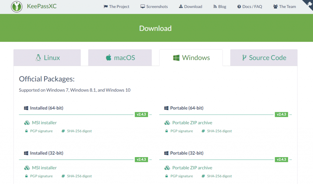Open PGP signature for Portable 32-bit
Viewport: 313px width, 184px height.
[182, 176]
